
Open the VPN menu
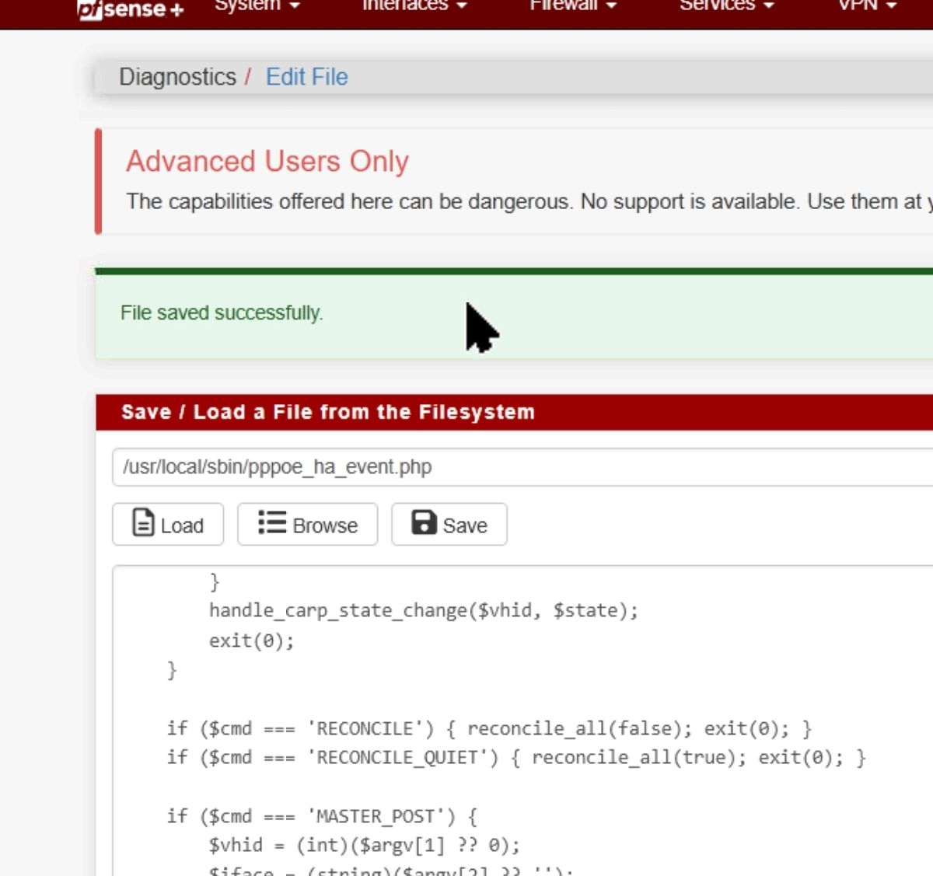[x=867, y=6]
